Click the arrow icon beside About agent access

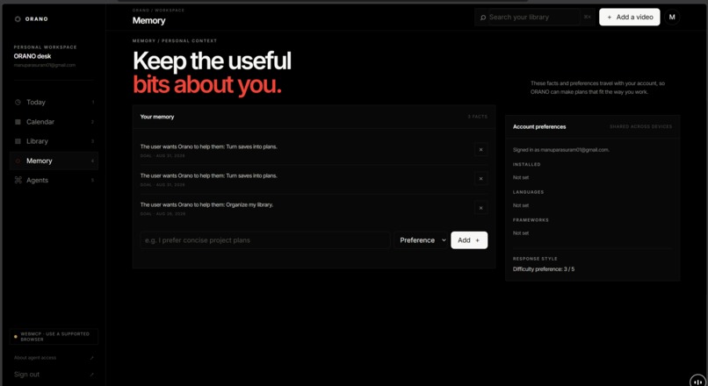pyautogui.click(x=91, y=358)
